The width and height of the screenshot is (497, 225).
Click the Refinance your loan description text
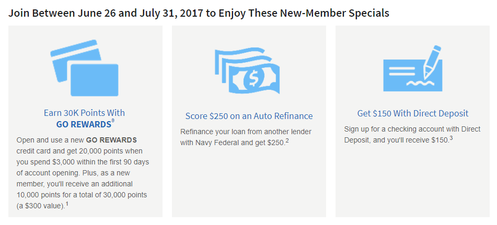point(246,137)
